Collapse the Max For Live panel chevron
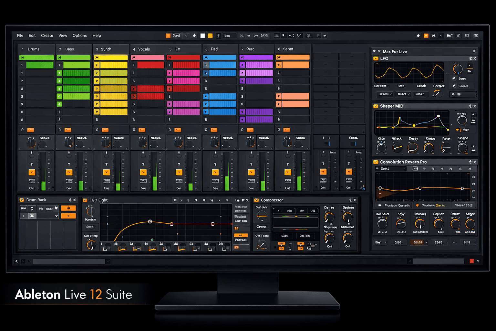496x331 pixels. click(375, 51)
